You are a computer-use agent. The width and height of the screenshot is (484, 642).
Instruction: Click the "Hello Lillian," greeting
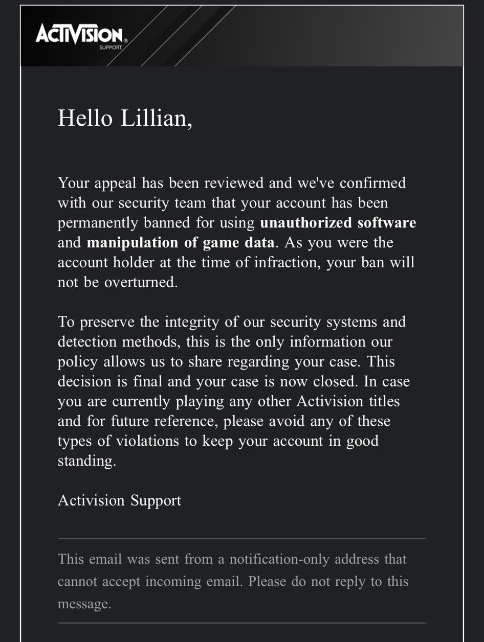point(125,119)
